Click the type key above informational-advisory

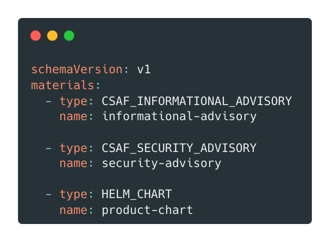pos(74,101)
